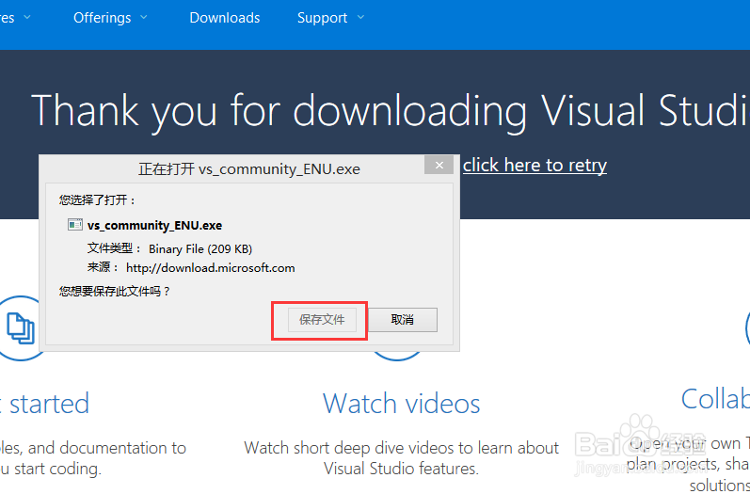Click the Watch short deep dive videos description
This screenshot has width=750, height=494.
point(401,458)
